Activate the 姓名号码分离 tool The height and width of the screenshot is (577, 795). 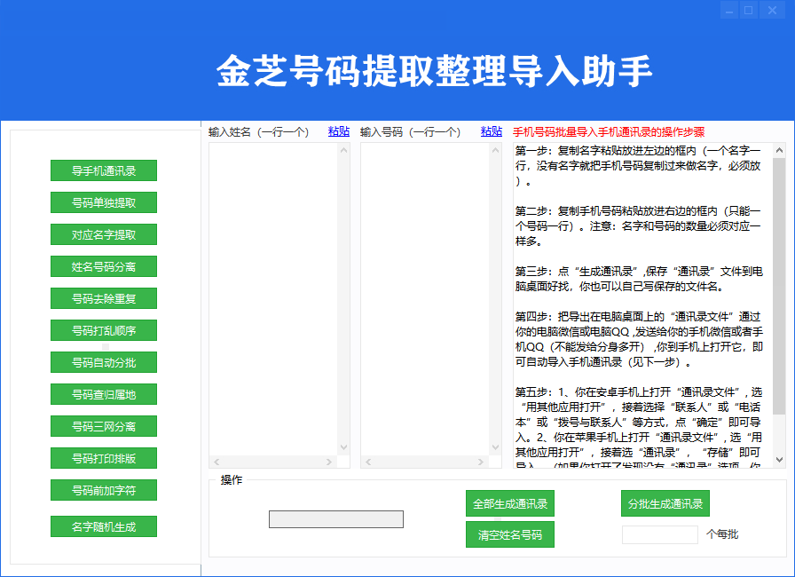coord(103,266)
